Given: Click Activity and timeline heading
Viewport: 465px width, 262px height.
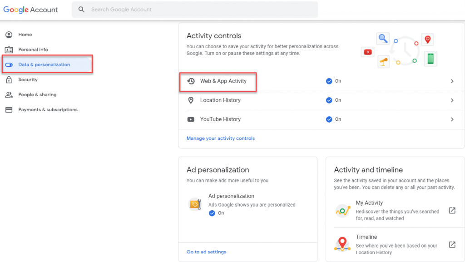Looking at the screenshot, I should [368, 170].
